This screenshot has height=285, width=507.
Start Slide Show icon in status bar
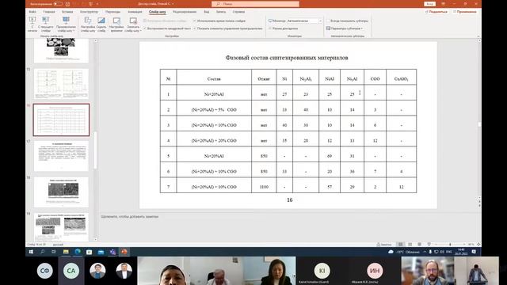click(429, 245)
